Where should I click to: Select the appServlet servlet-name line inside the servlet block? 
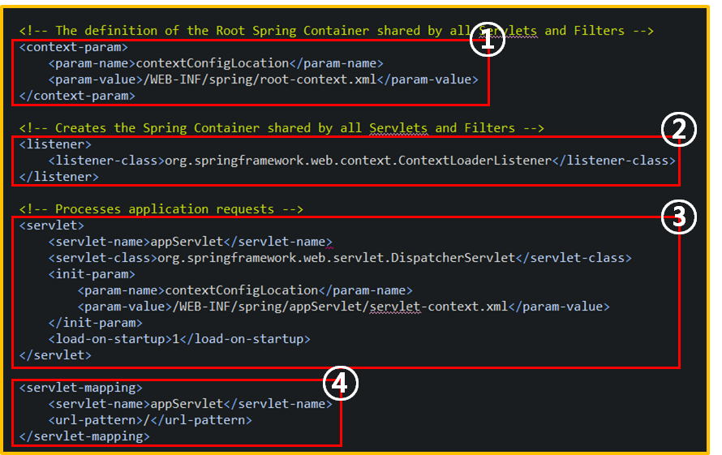pyautogui.click(x=190, y=242)
